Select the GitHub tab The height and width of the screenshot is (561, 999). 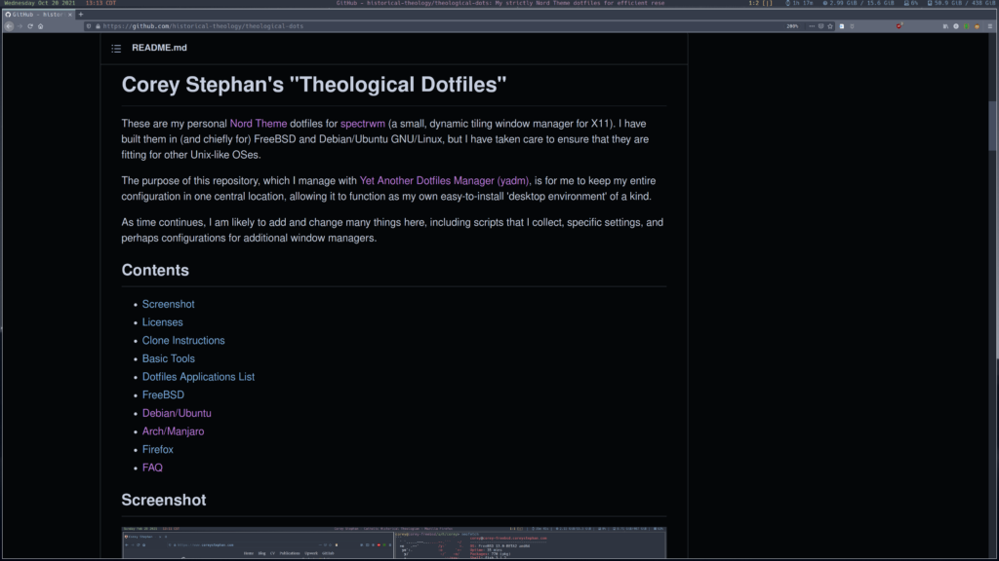tap(39, 14)
